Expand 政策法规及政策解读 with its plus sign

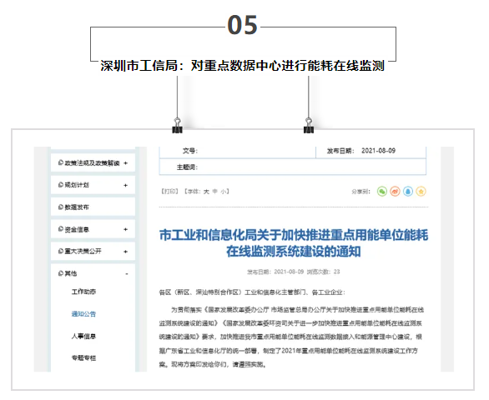(126, 163)
